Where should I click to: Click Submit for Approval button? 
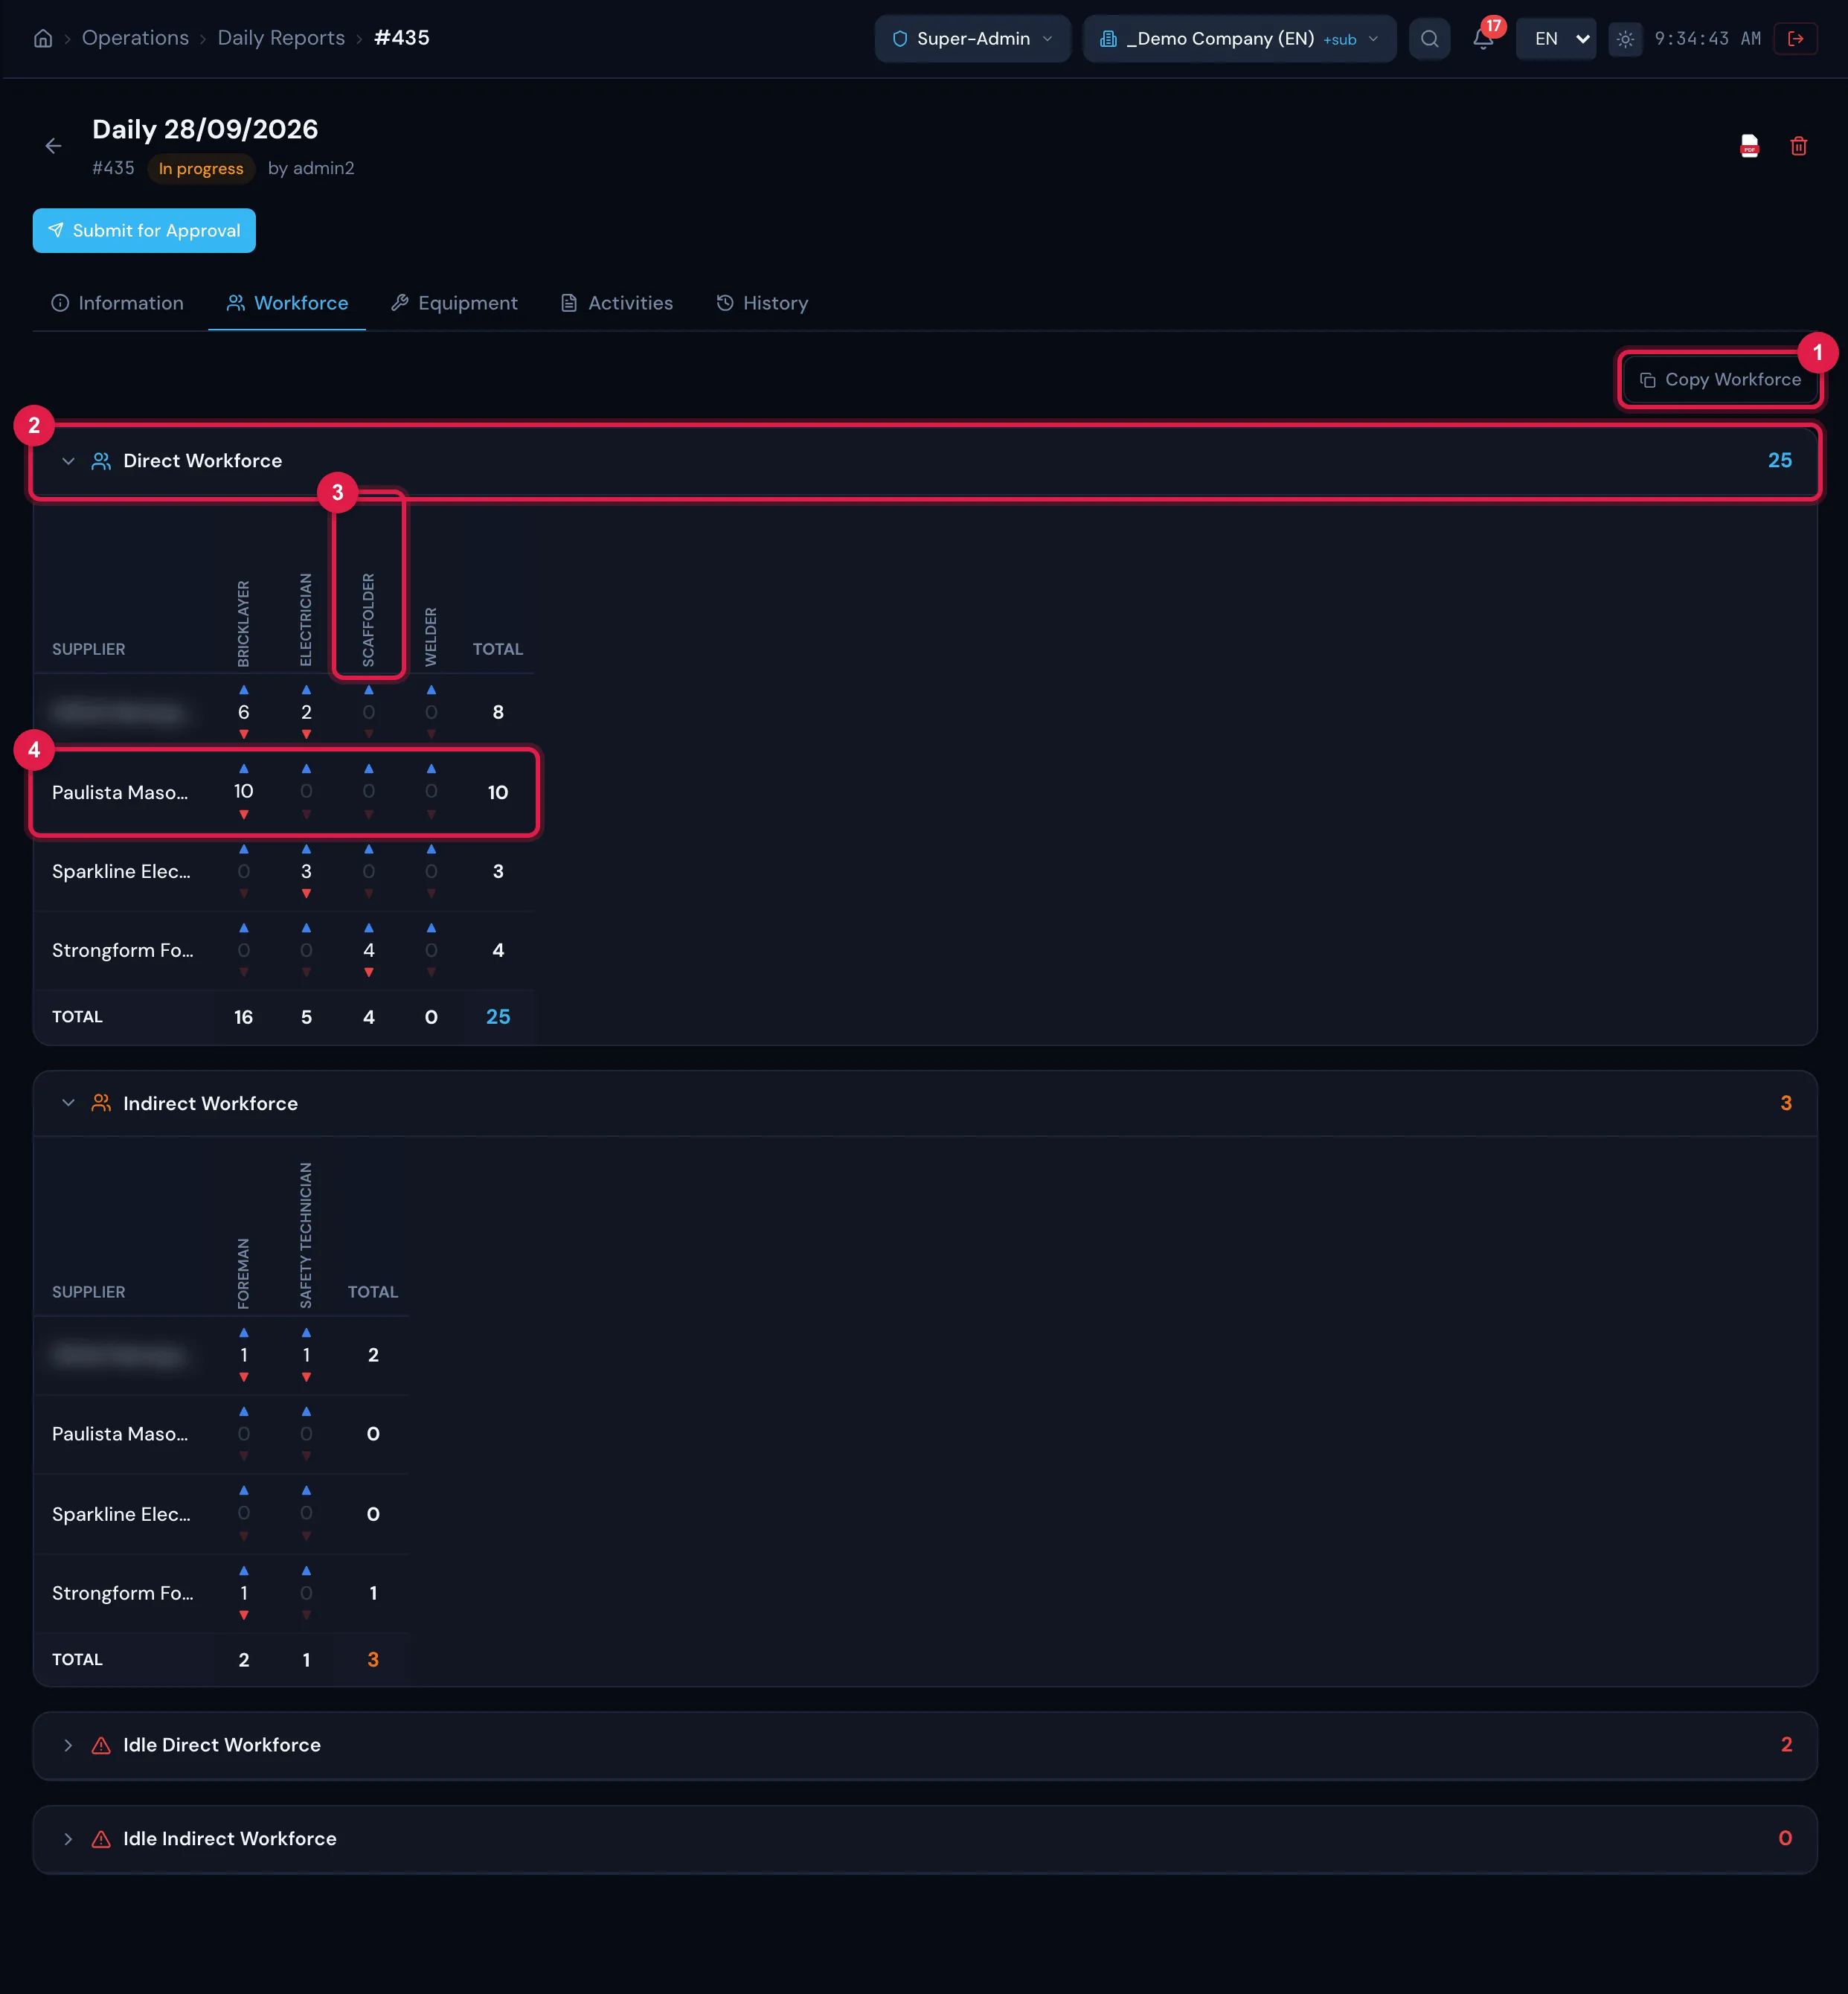144,231
